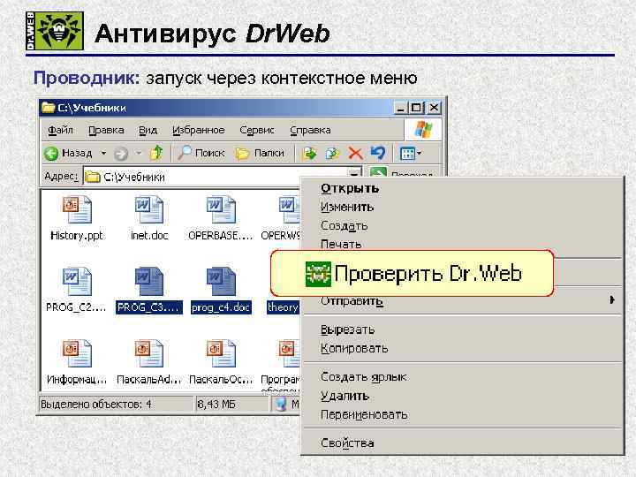The height and width of the screenshot is (477, 636).
Task: Select the ПаскальОс presentation icon
Action: [221, 353]
